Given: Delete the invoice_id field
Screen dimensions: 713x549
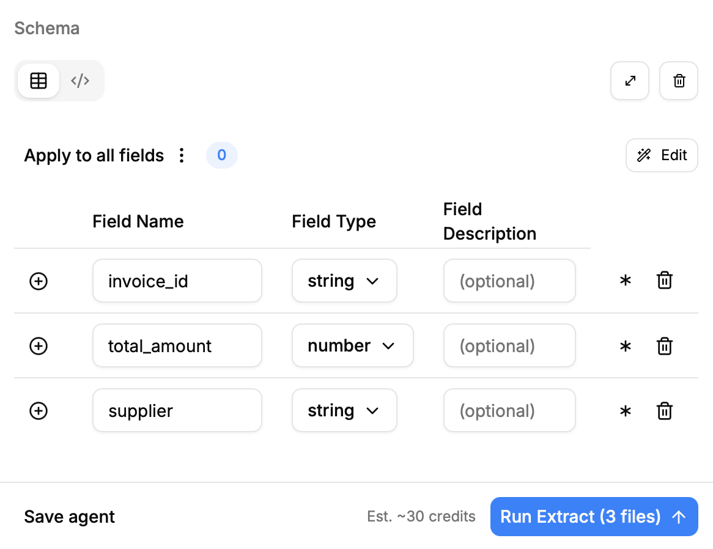Looking at the screenshot, I should point(665,281).
